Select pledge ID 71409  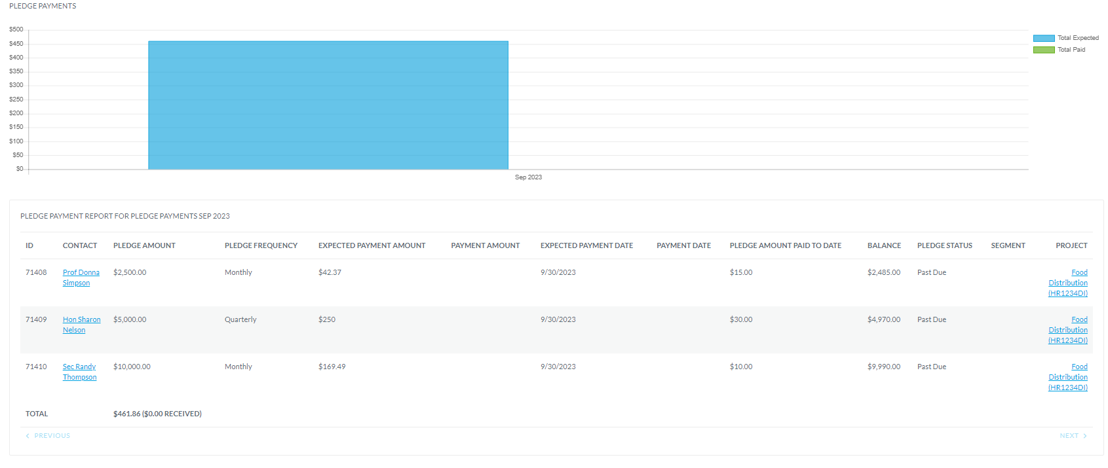coord(36,319)
